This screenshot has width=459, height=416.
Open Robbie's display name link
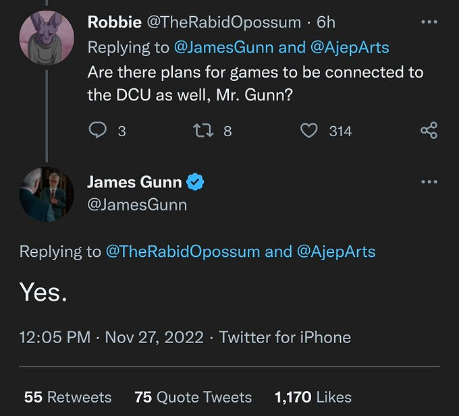[114, 22]
